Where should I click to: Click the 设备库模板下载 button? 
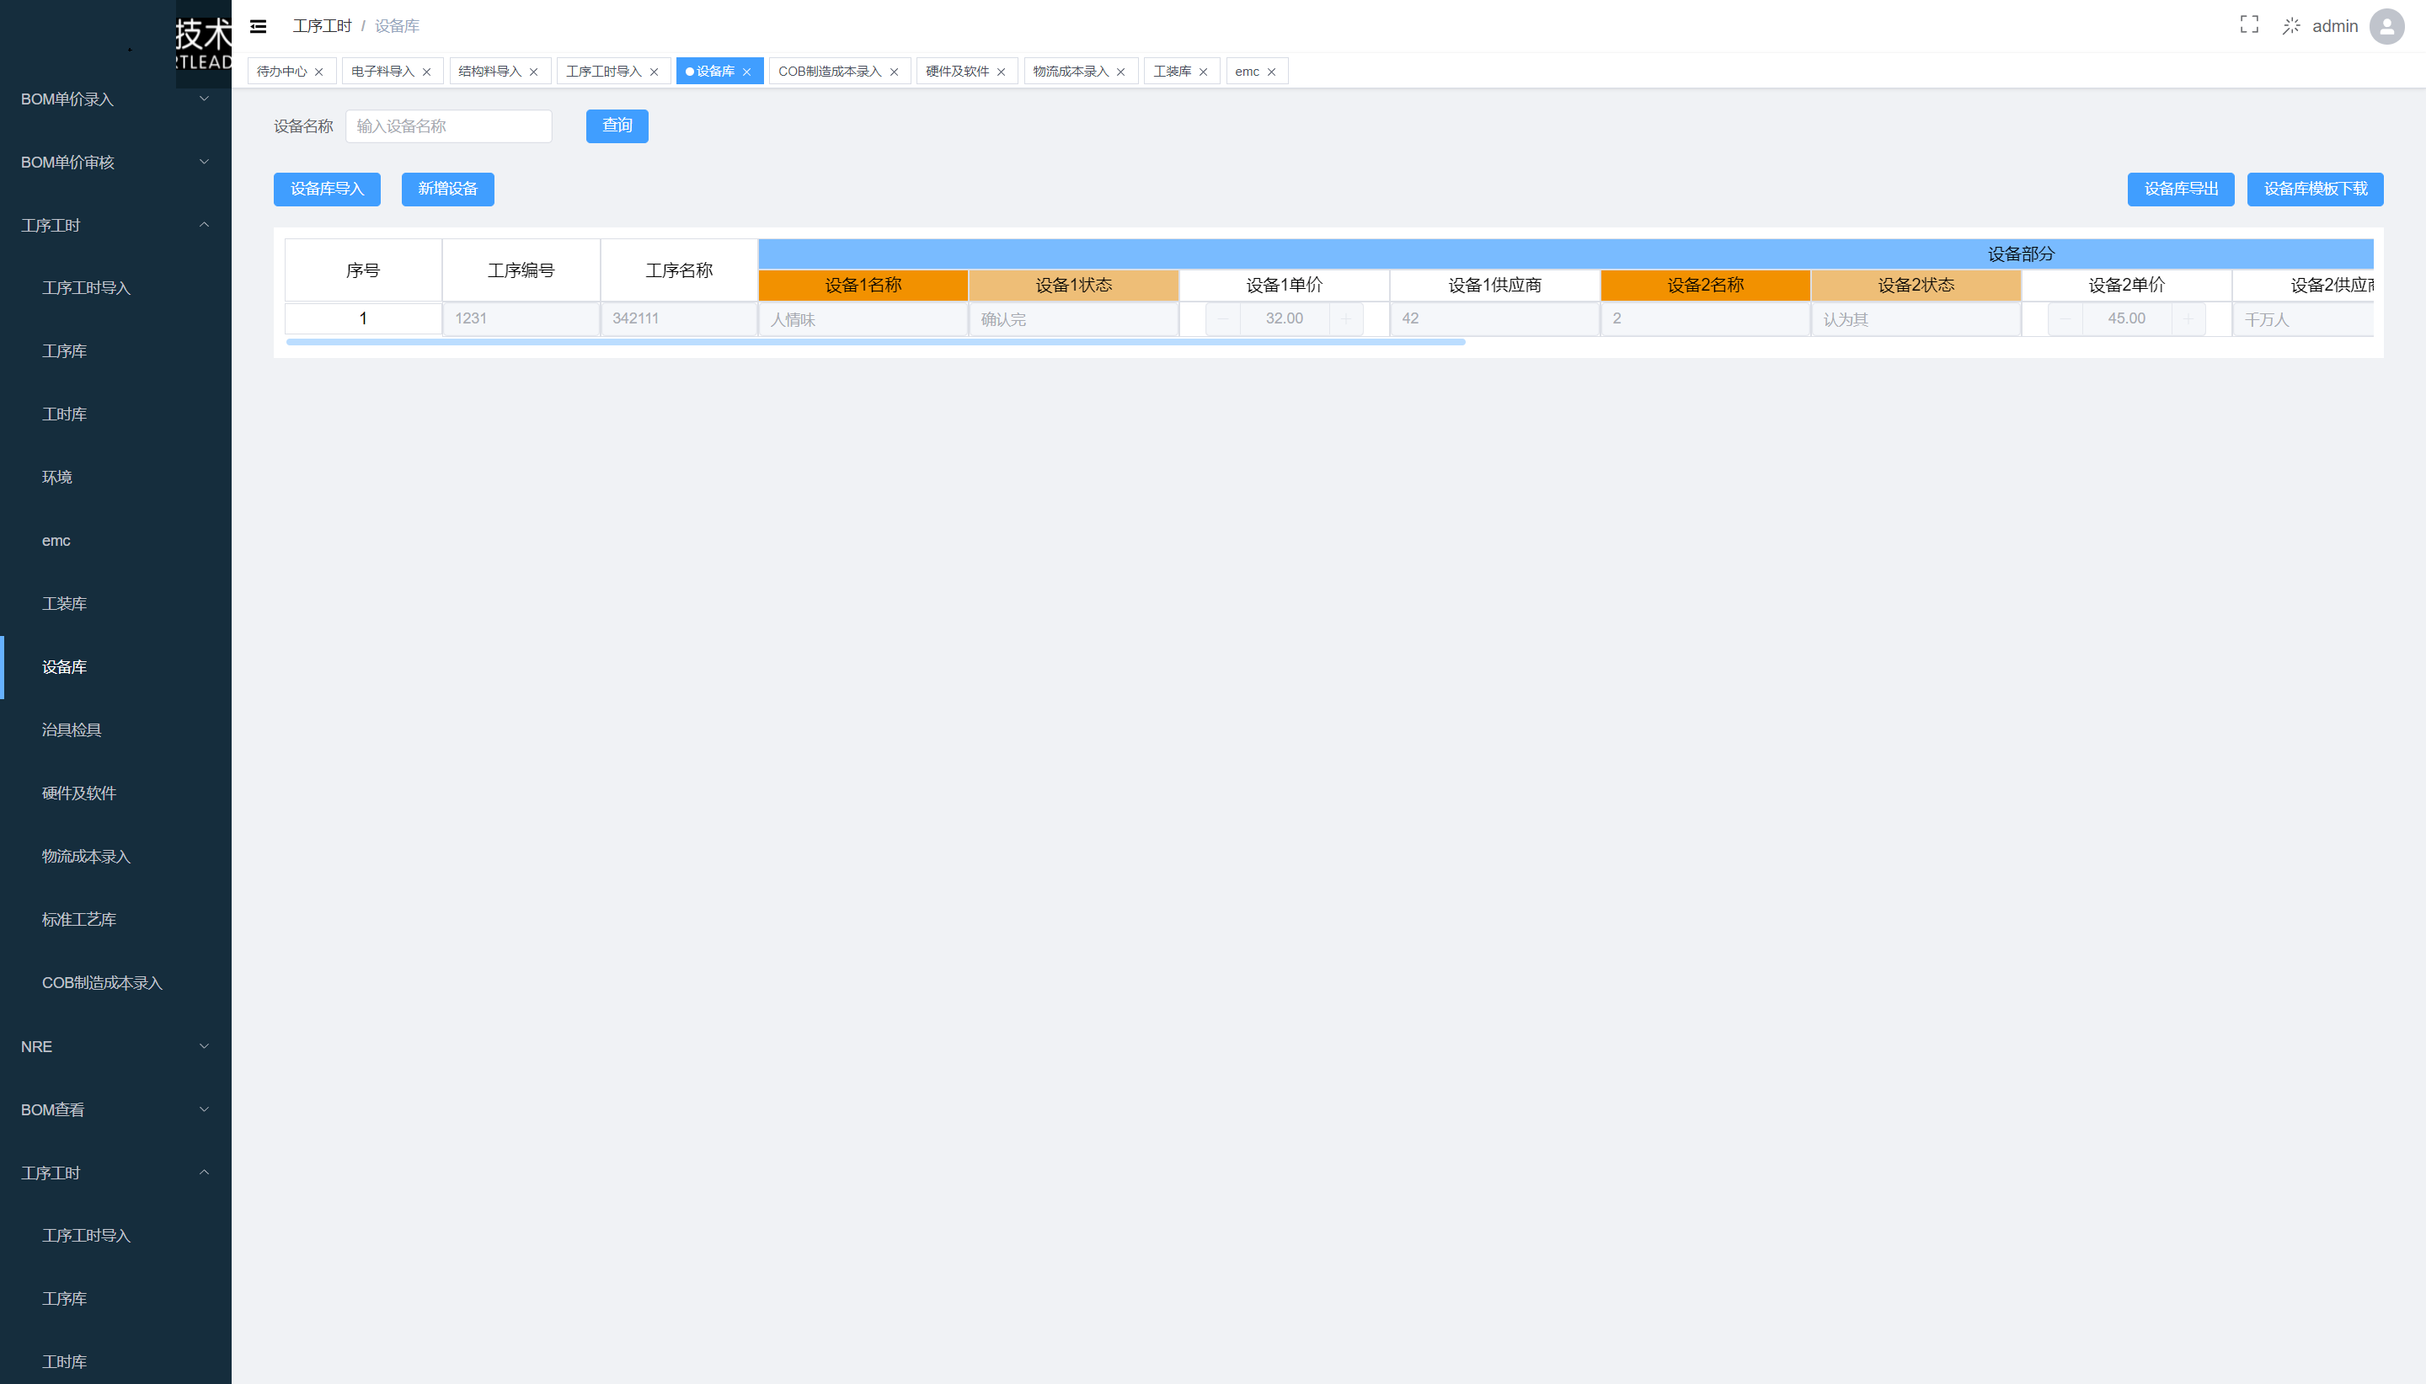click(2315, 190)
